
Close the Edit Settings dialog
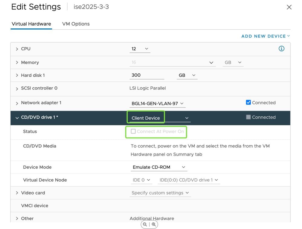tap(289, 7)
